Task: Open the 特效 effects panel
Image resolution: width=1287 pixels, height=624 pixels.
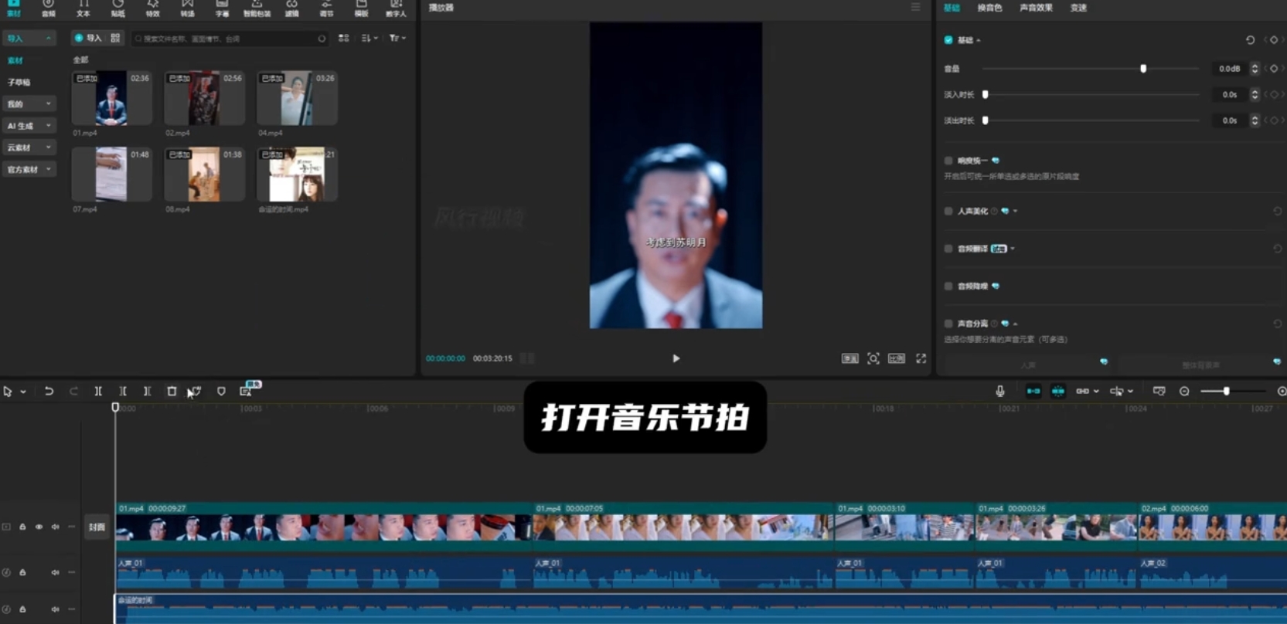Action: [x=152, y=8]
